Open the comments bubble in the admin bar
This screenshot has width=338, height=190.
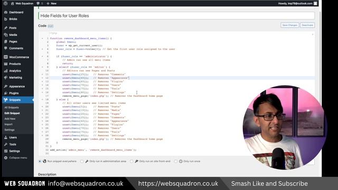[x=38, y=4]
